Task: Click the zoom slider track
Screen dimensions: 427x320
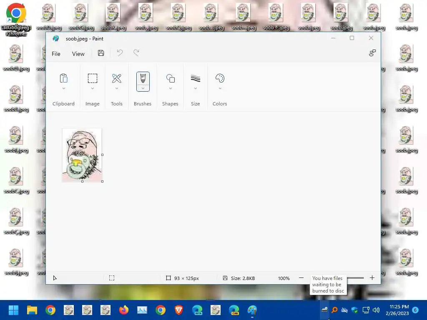Action: pos(355,278)
